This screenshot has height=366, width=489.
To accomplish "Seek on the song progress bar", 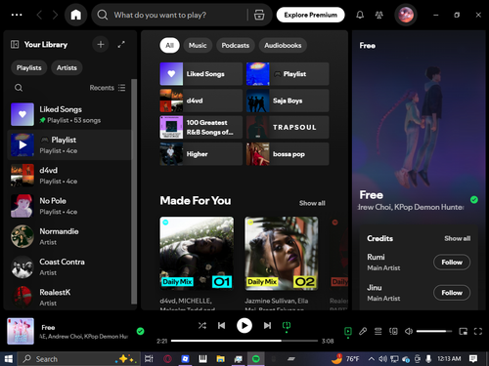I will click(x=244, y=341).
